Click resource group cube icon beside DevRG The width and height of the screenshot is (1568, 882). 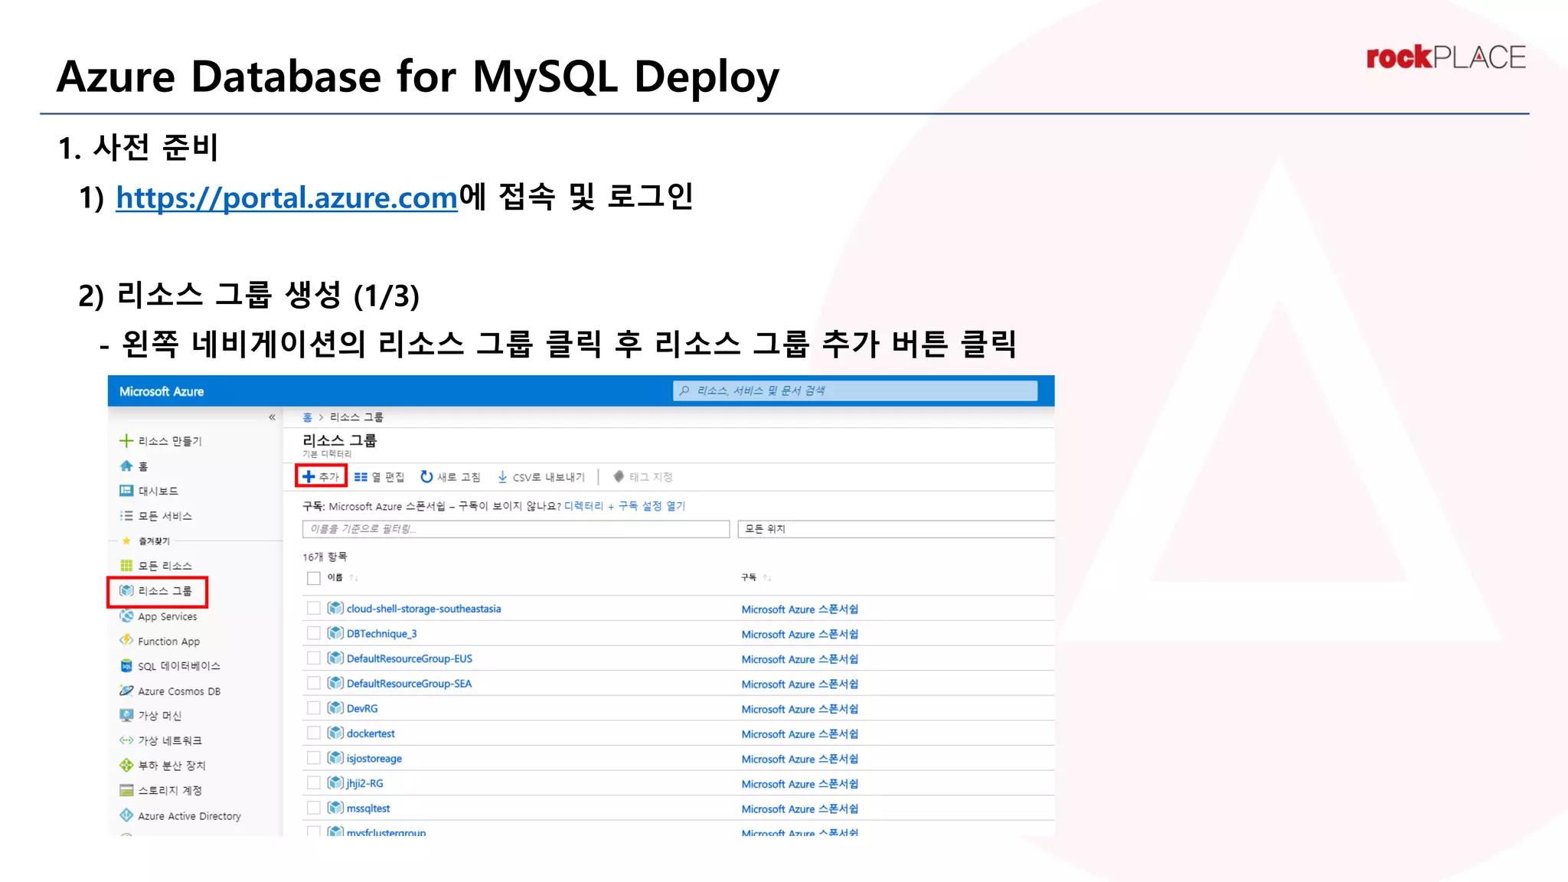(x=335, y=708)
